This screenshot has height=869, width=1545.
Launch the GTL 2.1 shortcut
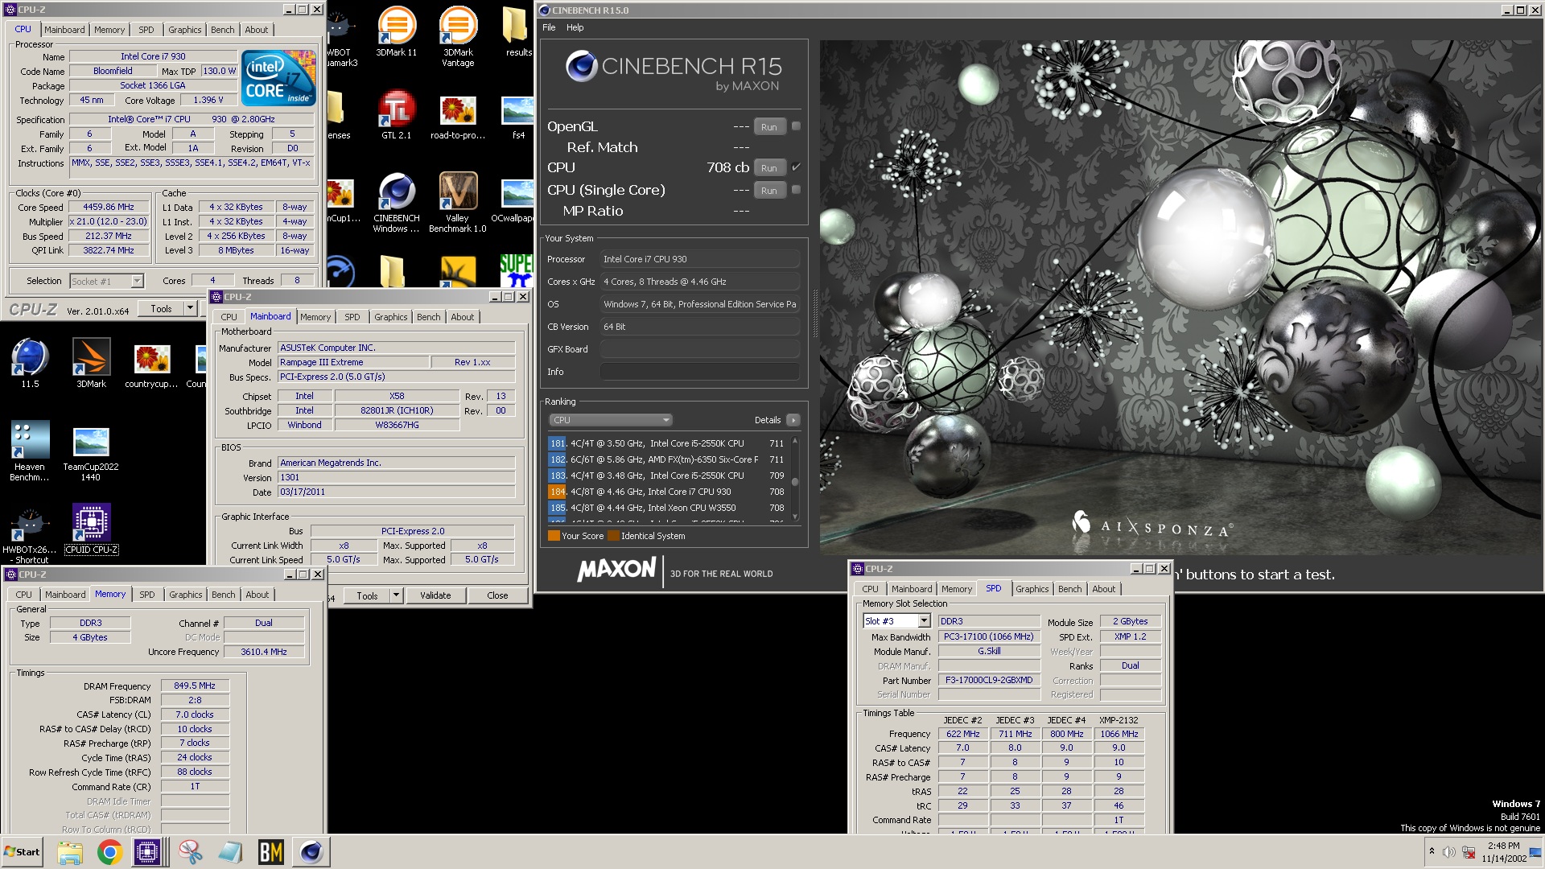pyautogui.click(x=397, y=115)
